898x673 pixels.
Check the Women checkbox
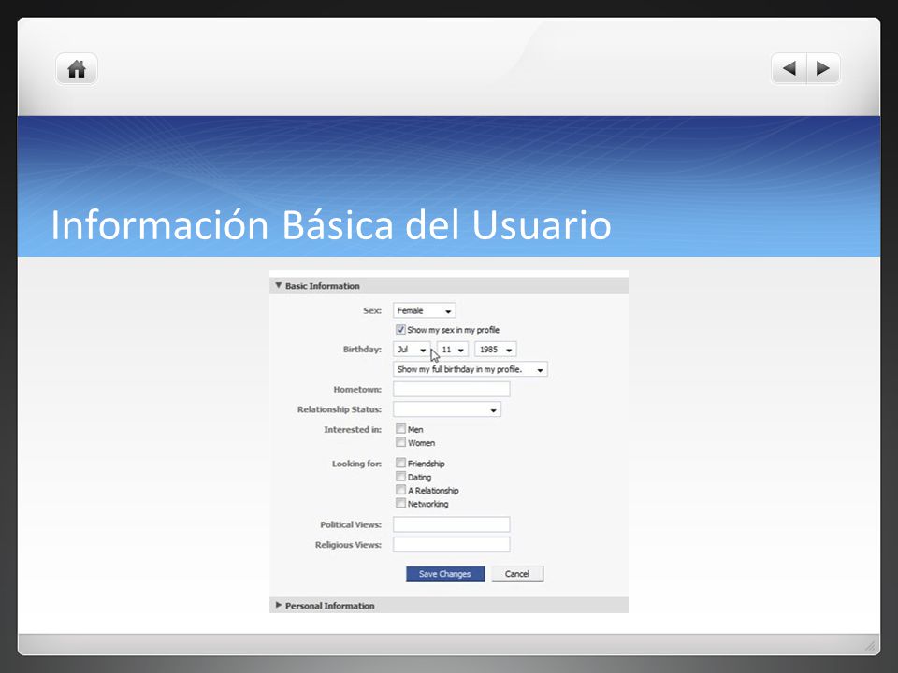pos(401,442)
